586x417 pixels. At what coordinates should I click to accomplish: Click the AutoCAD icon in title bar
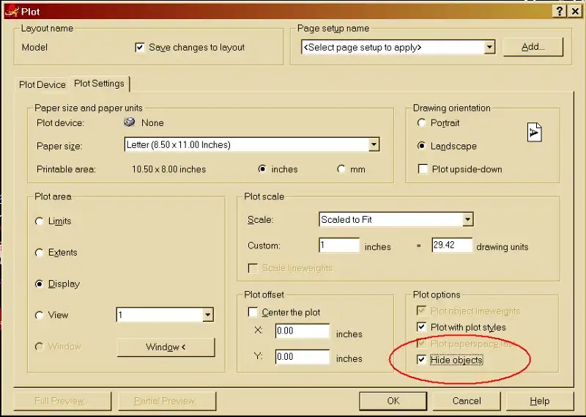click(x=11, y=11)
